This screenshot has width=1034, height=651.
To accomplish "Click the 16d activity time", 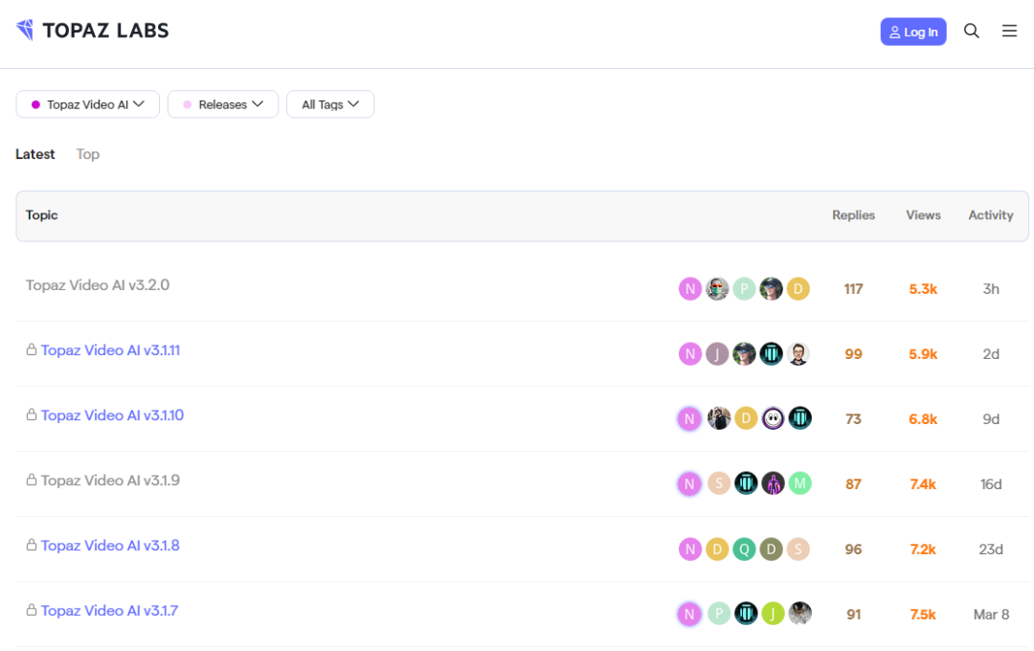I will click(991, 484).
